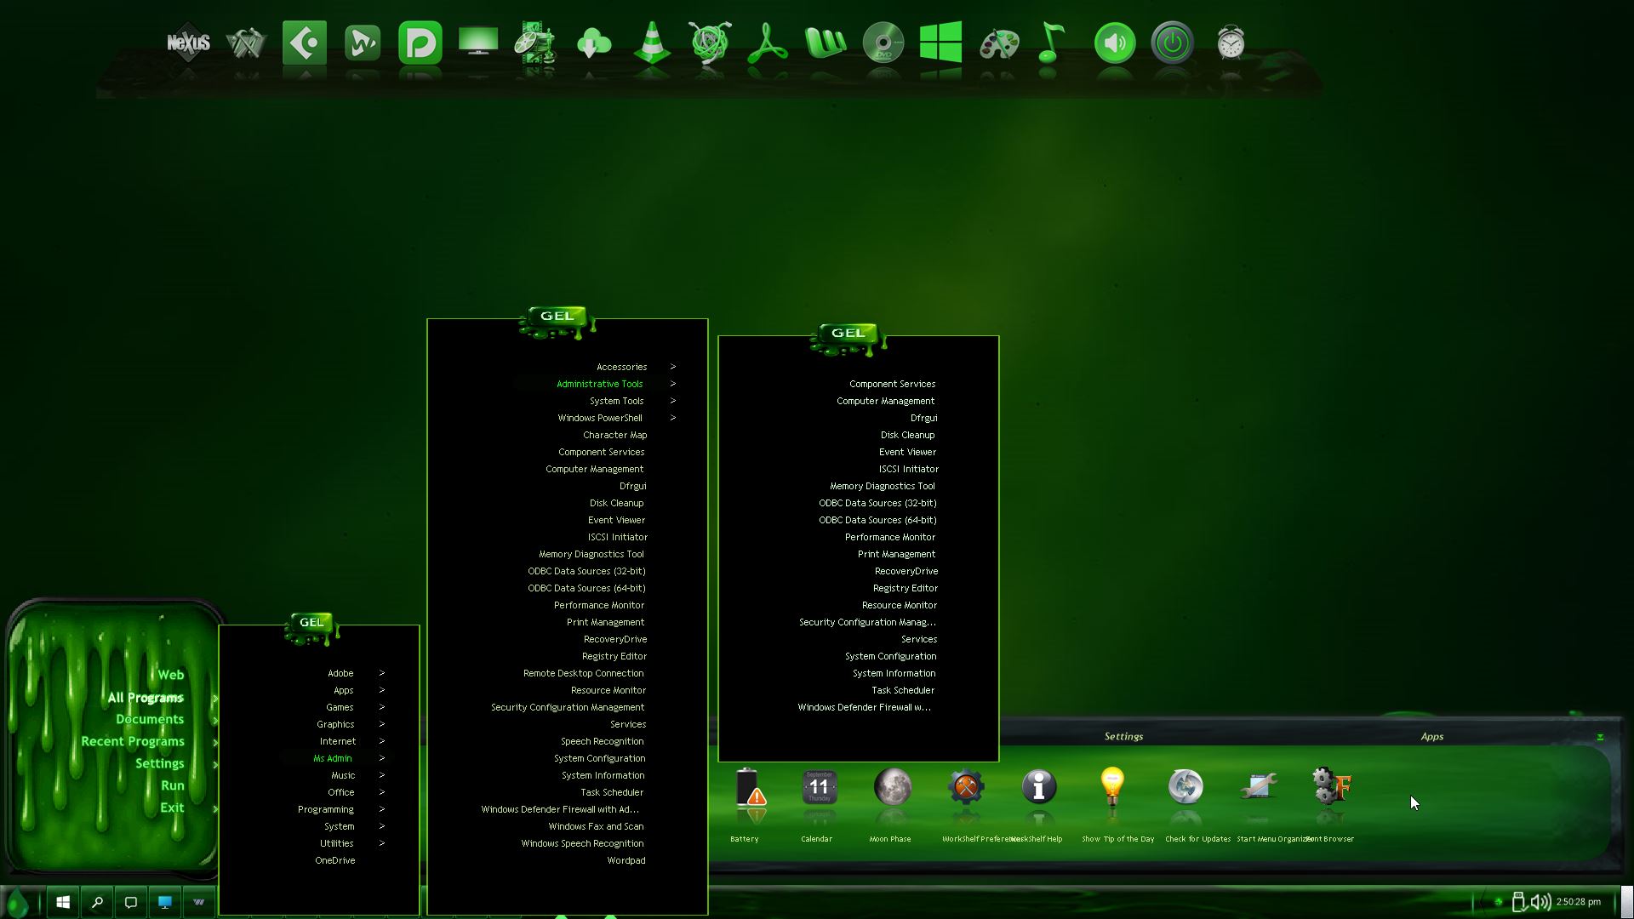Click the green power button dock icon
Viewport: 1634px width, 919px height.
(x=1172, y=43)
